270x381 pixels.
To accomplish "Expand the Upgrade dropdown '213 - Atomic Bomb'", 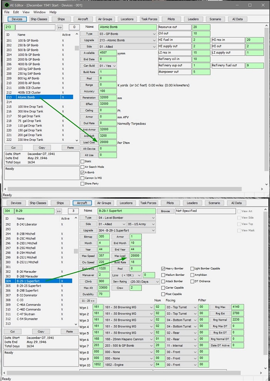I will 127,40.
